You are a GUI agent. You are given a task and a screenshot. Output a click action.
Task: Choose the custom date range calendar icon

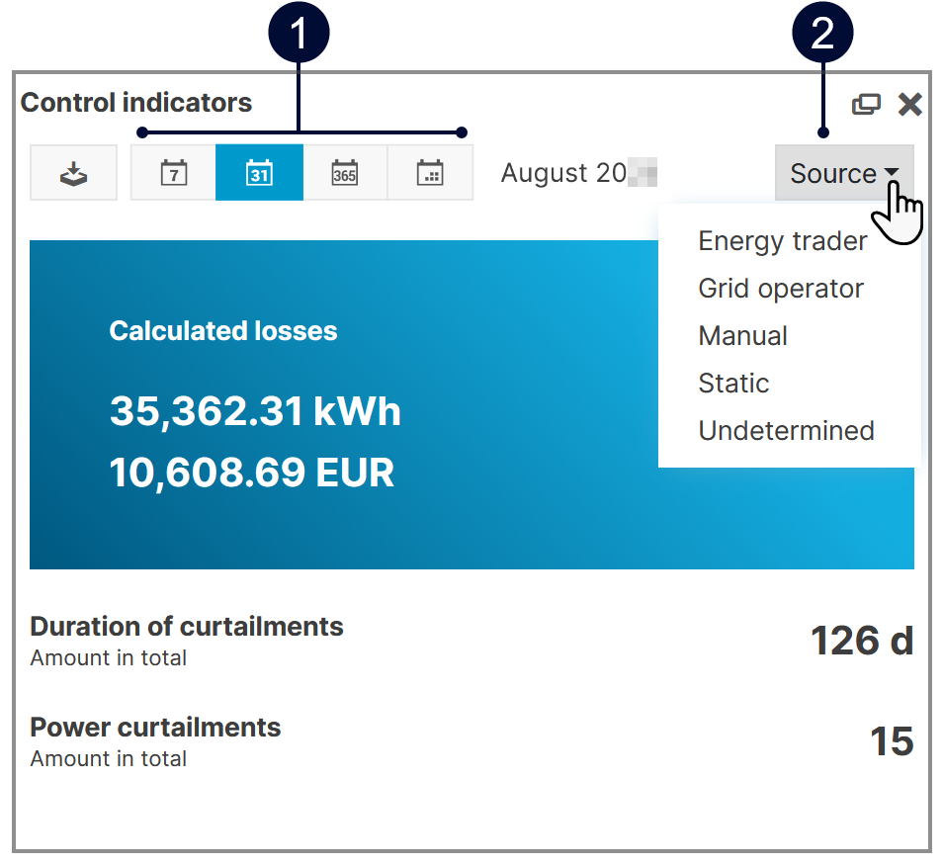[x=430, y=173]
